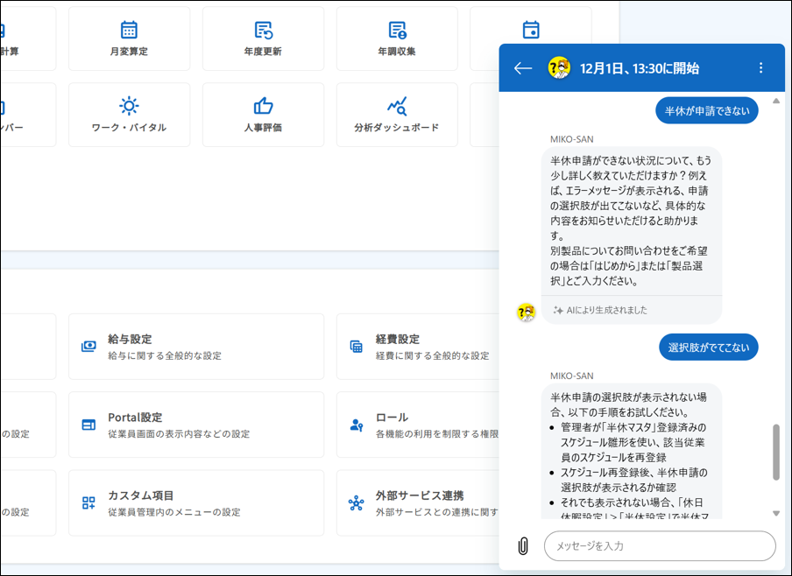Open Portal設定 settings

click(x=196, y=425)
